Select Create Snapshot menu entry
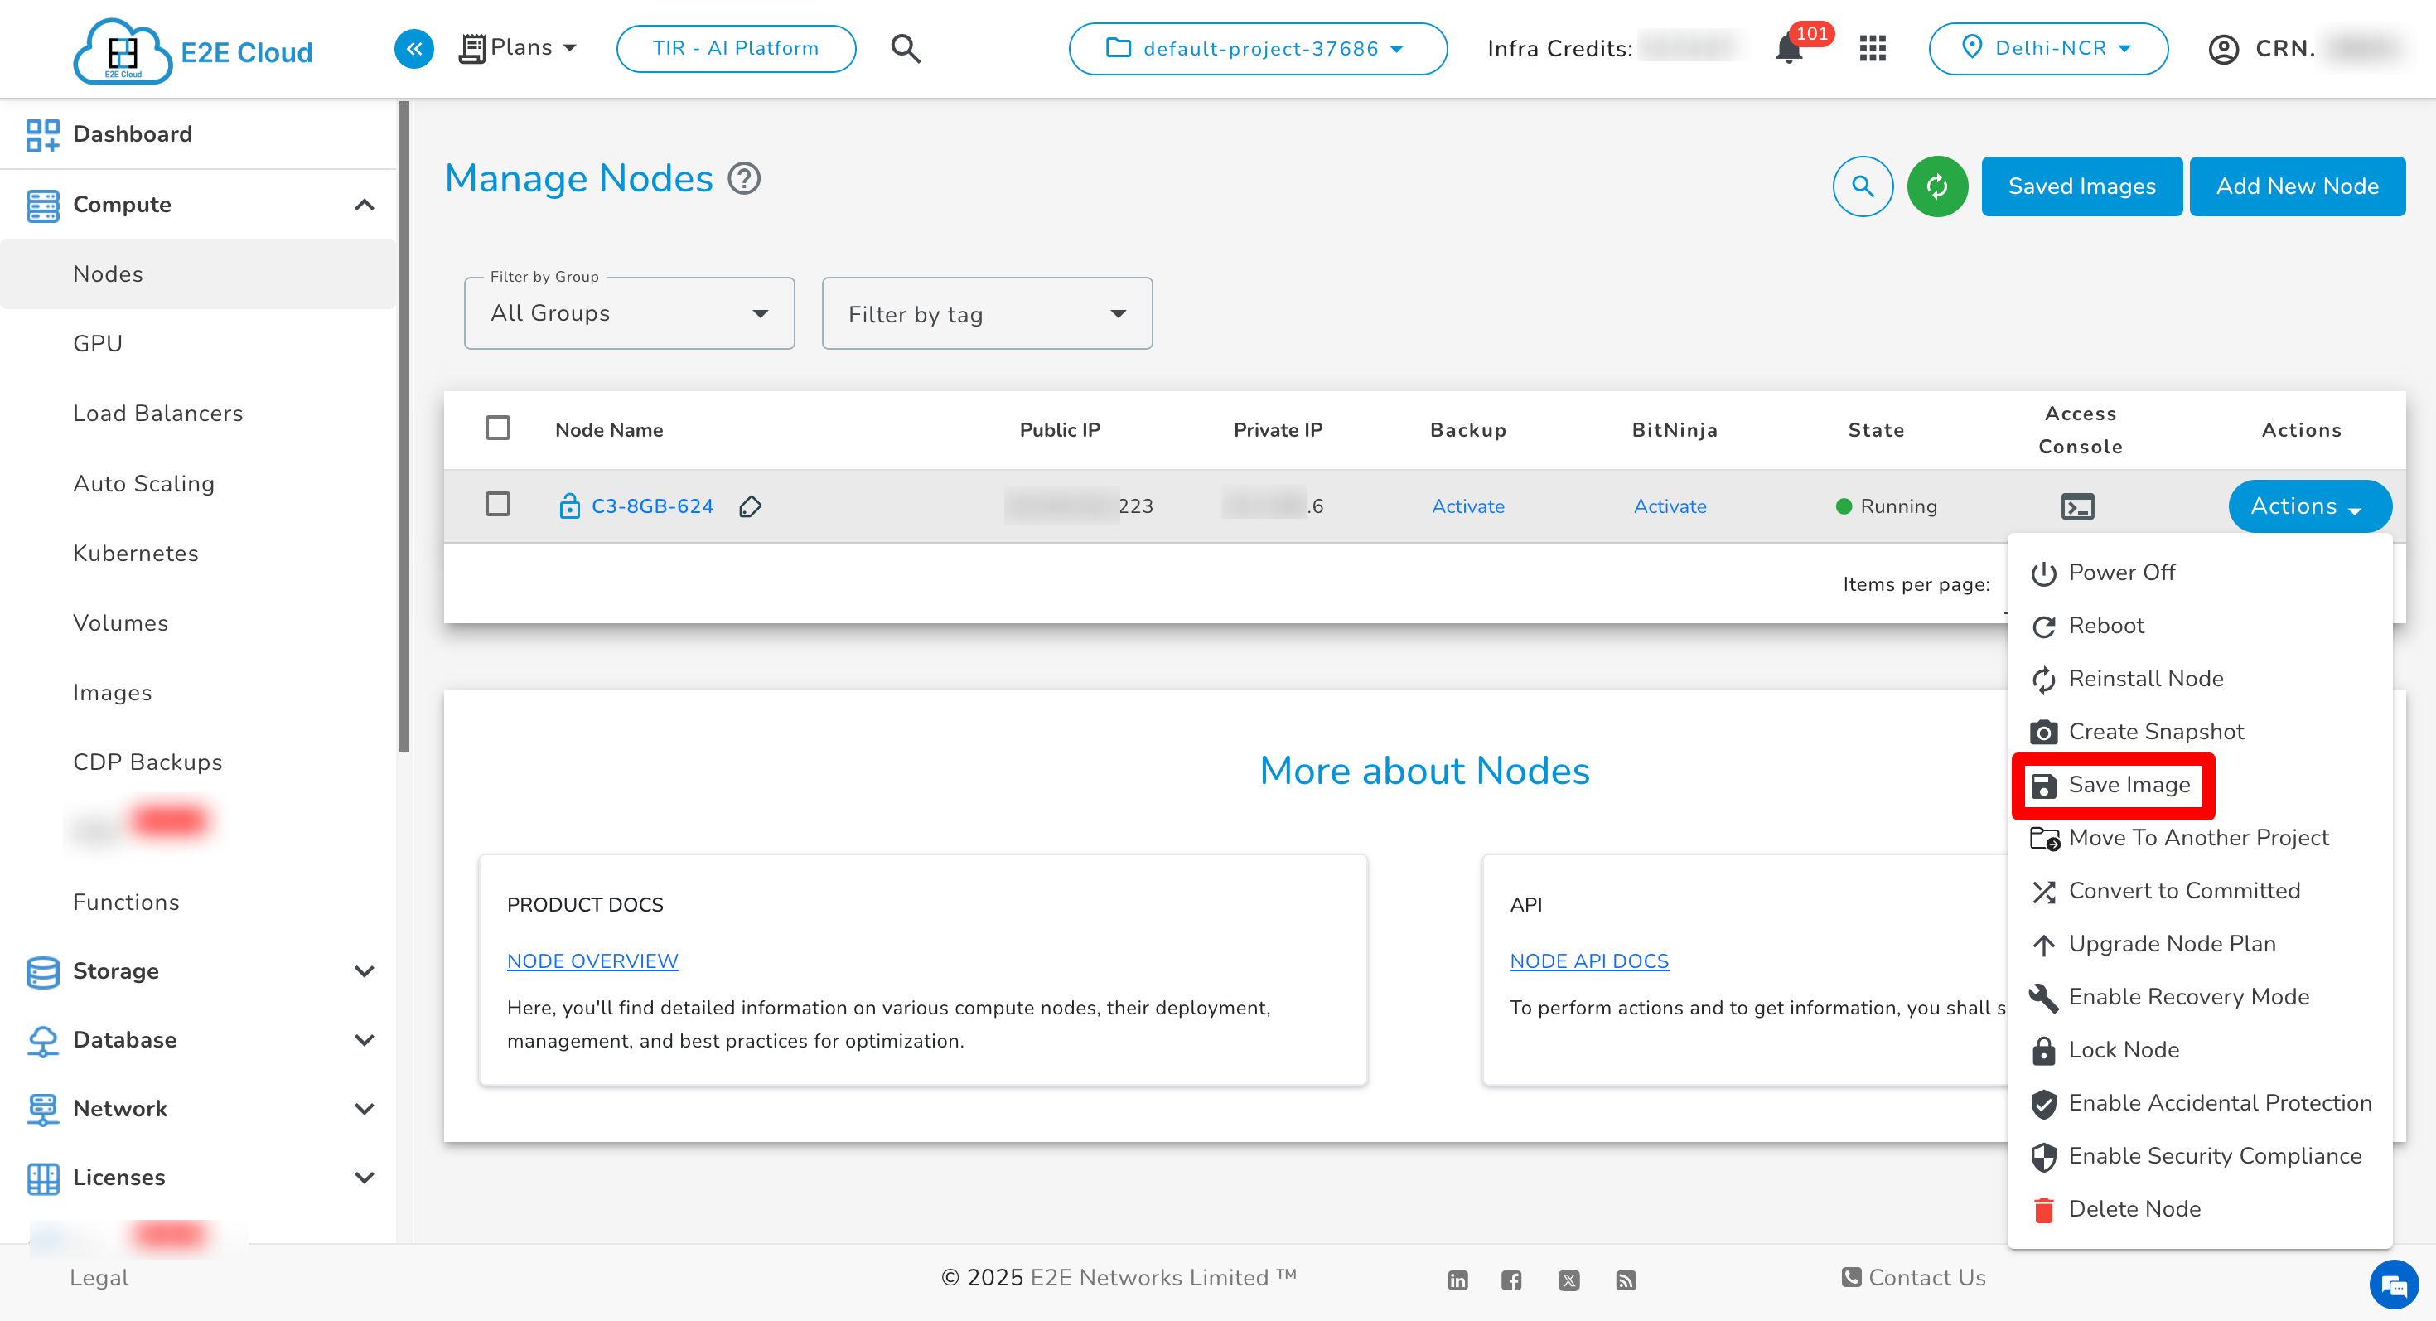 coord(2155,731)
